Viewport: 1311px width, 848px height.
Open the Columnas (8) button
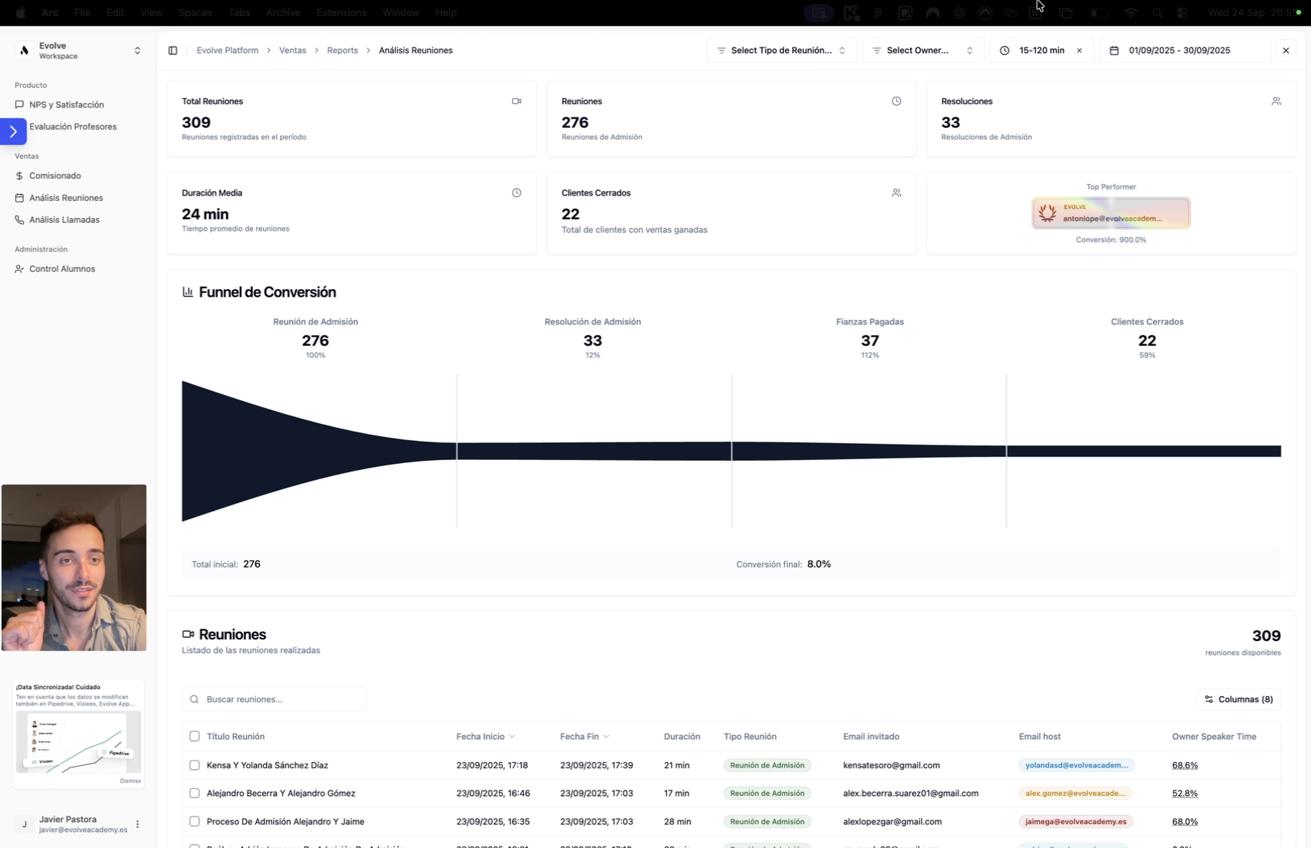tap(1238, 699)
